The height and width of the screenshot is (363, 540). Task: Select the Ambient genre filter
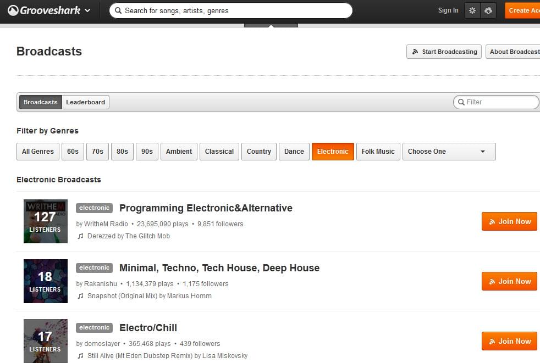[x=179, y=152]
